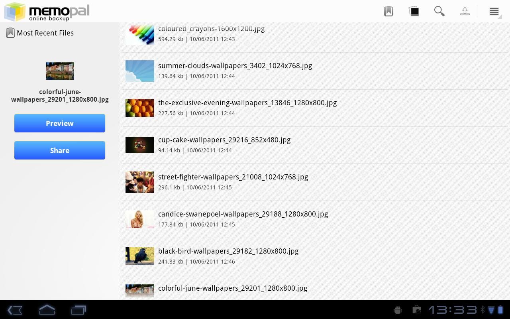Viewport: 510px width, 319px height.
Task: Tap the home button in the navigation bar
Action: 47,310
